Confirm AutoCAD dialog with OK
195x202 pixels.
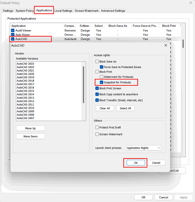[136, 163]
